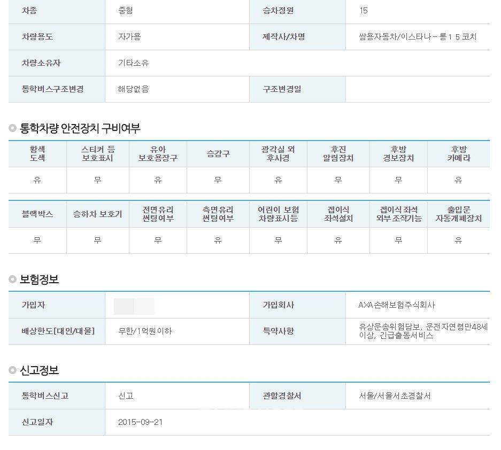Click the 통학버스구조변경 label
Image resolution: width=501 pixels, height=450 pixels.
[53, 89]
